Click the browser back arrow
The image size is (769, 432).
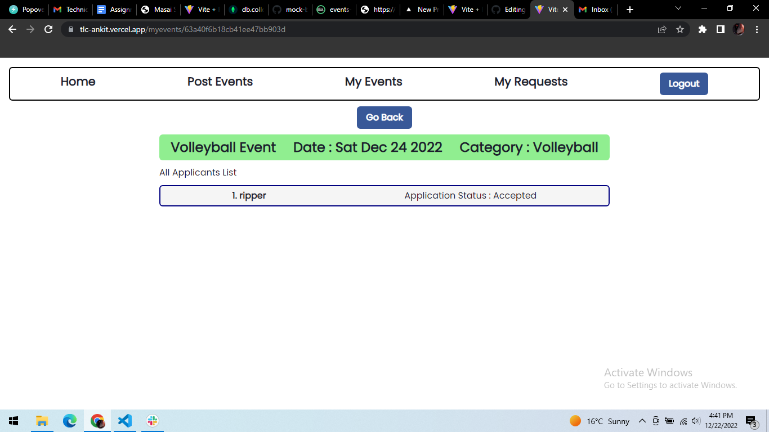(x=12, y=29)
